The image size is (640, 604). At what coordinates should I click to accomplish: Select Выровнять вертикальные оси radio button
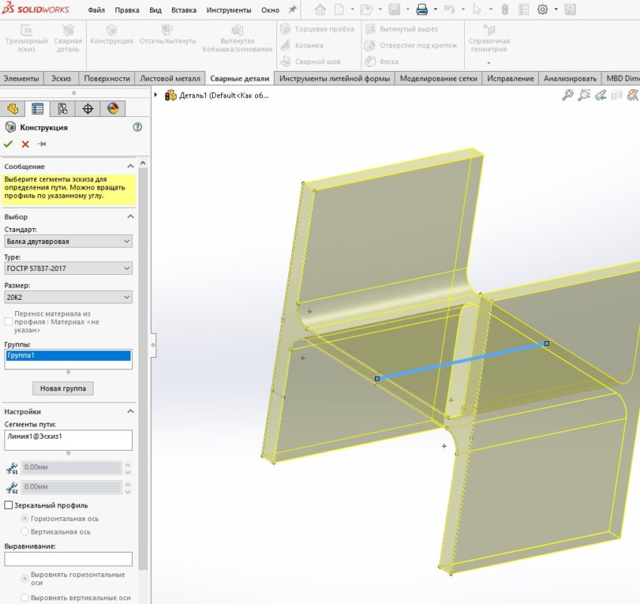[24, 597]
